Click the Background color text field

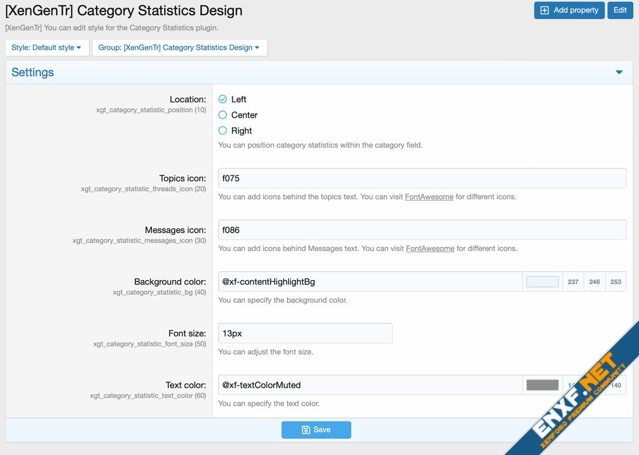pyautogui.click(x=370, y=282)
